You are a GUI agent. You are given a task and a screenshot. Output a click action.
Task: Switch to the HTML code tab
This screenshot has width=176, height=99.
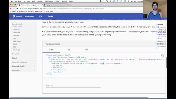(x=51, y=50)
